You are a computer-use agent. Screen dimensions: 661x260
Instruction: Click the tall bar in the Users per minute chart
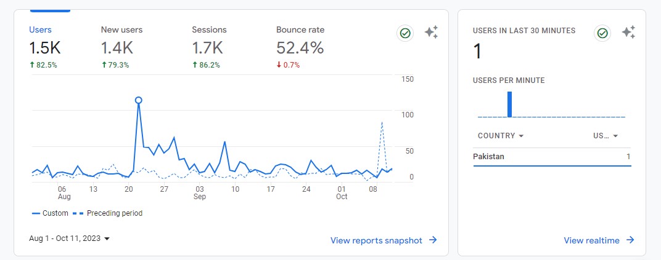point(510,104)
